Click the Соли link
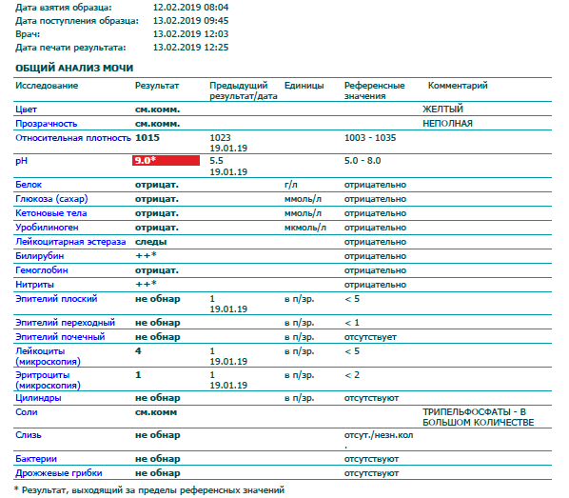 coord(26,412)
